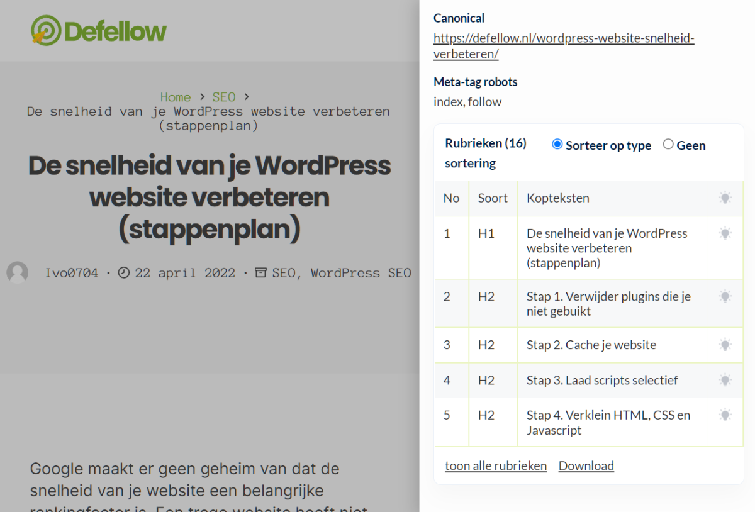Select the 'Geen sortering' radio button
Screen dimensions: 755x512
click(668, 145)
